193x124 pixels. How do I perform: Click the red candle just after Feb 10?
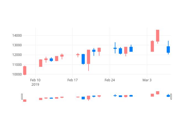point(41,63)
